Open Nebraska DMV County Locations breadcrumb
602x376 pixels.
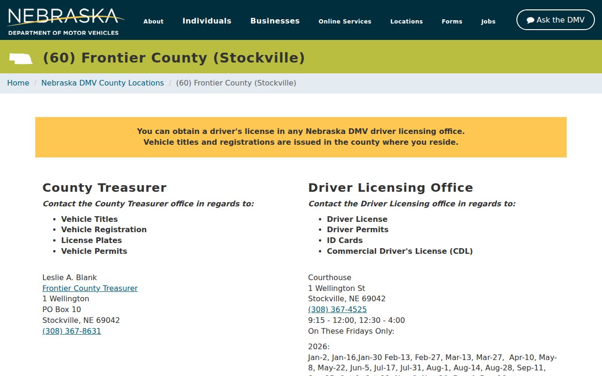(x=103, y=83)
